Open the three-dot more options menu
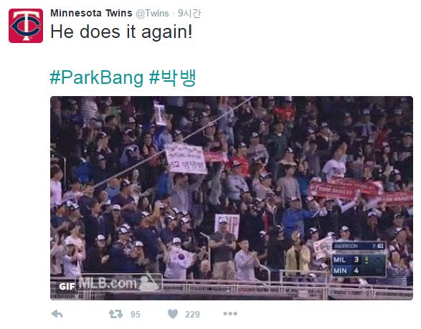 230,313
